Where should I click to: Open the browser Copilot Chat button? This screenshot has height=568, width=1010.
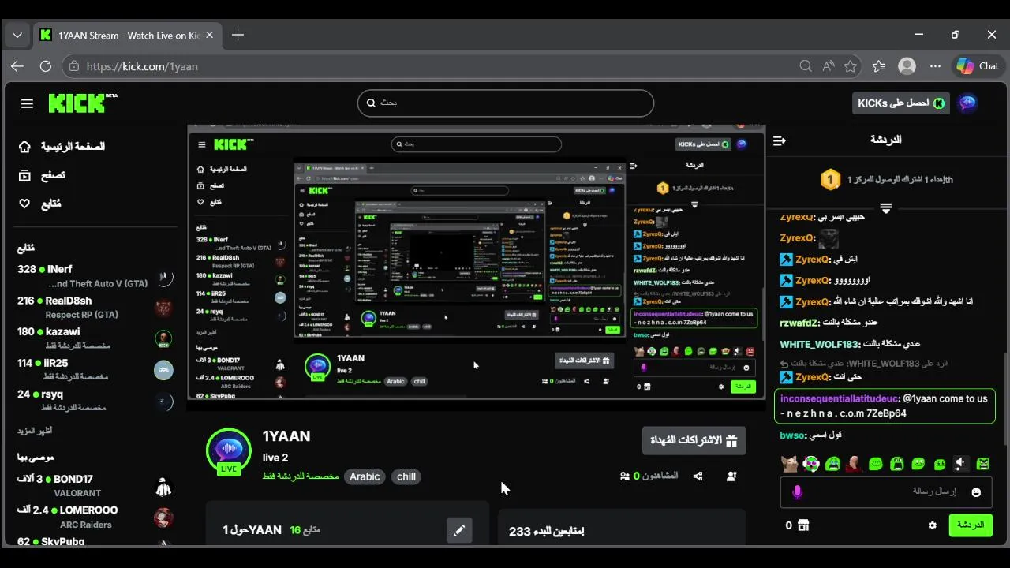pos(978,66)
